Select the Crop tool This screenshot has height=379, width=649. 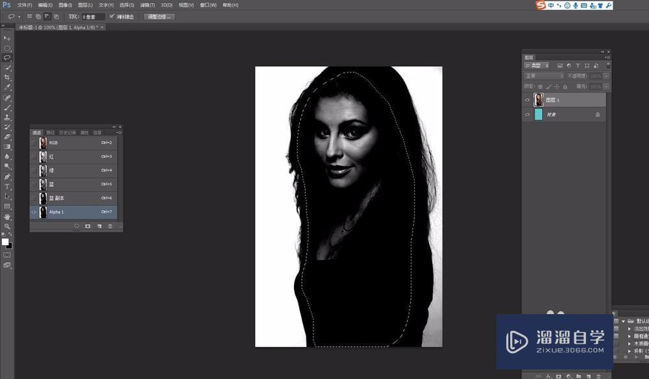(x=7, y=78)
